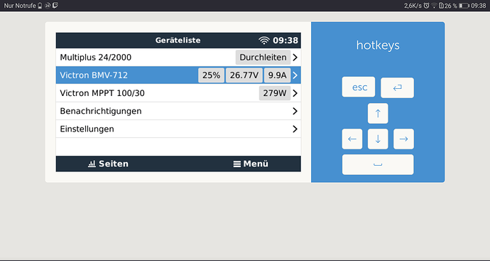Click the 279W solar power value
The height and width of the screenshot is (261, 490).
coord(275,93)
